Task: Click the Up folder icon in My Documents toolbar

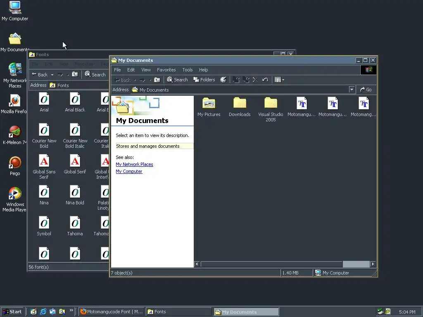Action: tap(157, 80)
